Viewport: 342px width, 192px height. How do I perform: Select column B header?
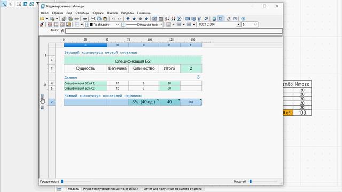pos(118,45)
